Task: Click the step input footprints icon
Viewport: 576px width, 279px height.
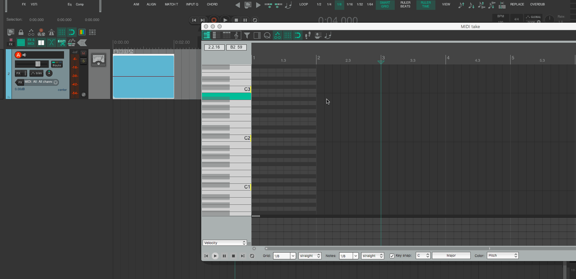Action: pos(308,35)
